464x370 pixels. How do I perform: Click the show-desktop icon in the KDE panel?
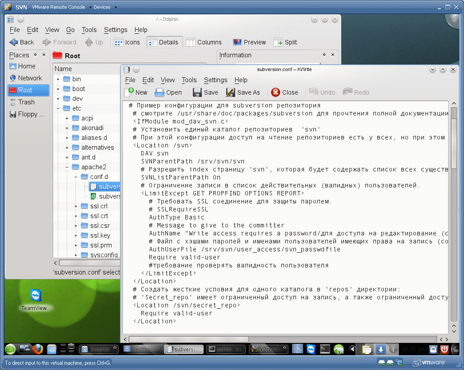24,349
